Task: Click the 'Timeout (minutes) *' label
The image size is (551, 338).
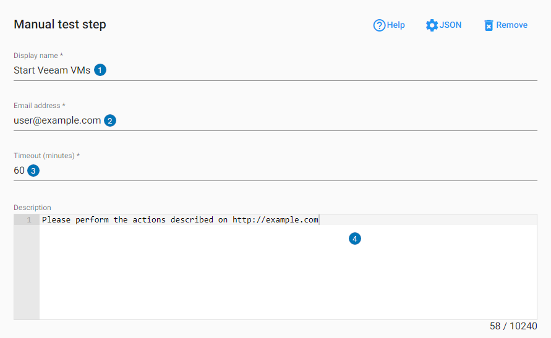Action: (47, 155)
